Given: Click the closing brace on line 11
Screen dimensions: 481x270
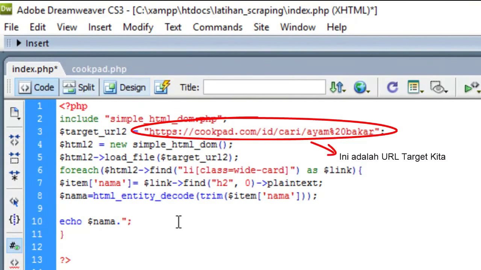Looking at the screenshot, I should pyautogui.click(x=62, y=234).
